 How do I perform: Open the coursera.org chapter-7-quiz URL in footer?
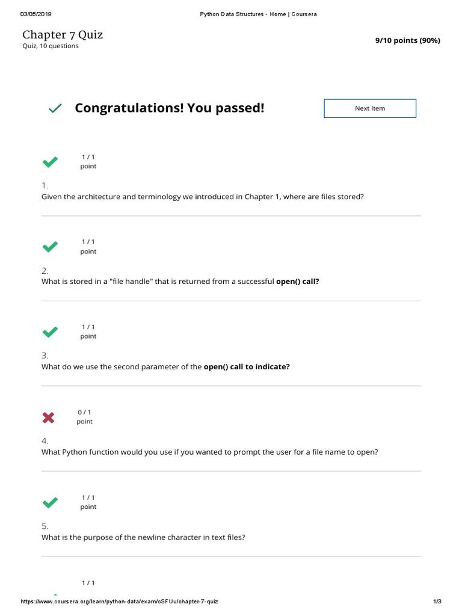coord(120,602)
